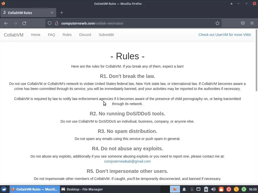Save page to Pocket

243,23
